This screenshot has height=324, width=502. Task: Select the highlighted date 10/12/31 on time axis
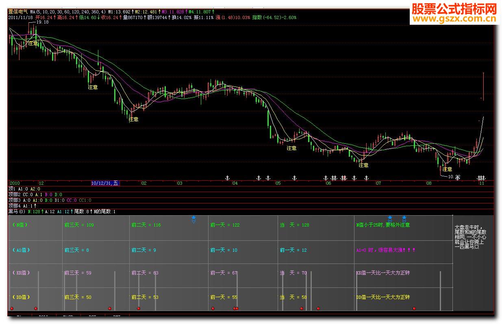click(x=105, y=183)
